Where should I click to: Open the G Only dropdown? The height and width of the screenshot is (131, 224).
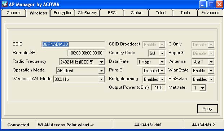[x=203, y=45]
